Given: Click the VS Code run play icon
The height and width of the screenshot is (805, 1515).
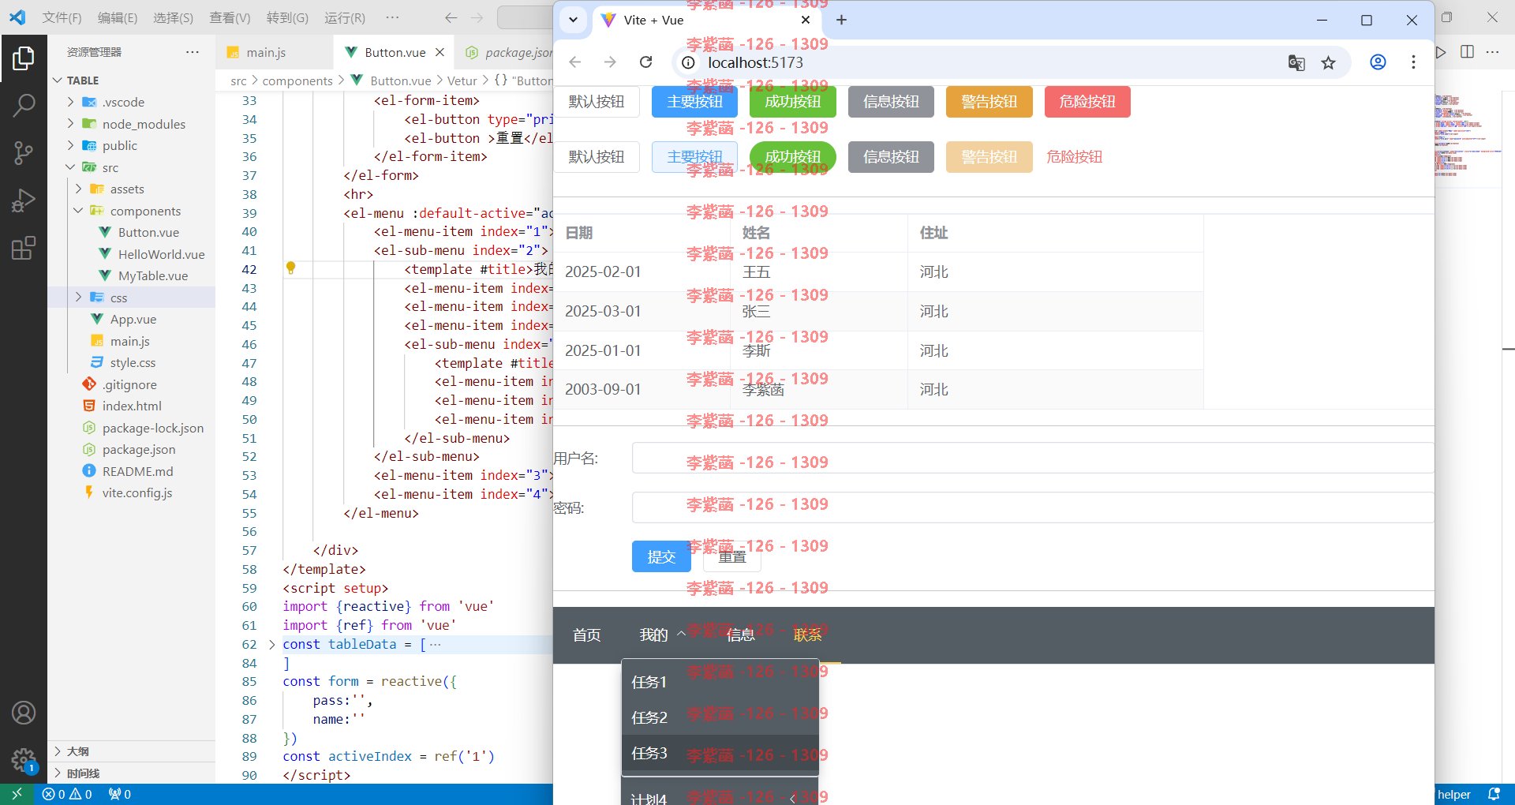Looking at the screenshot, I should 1441,52.
